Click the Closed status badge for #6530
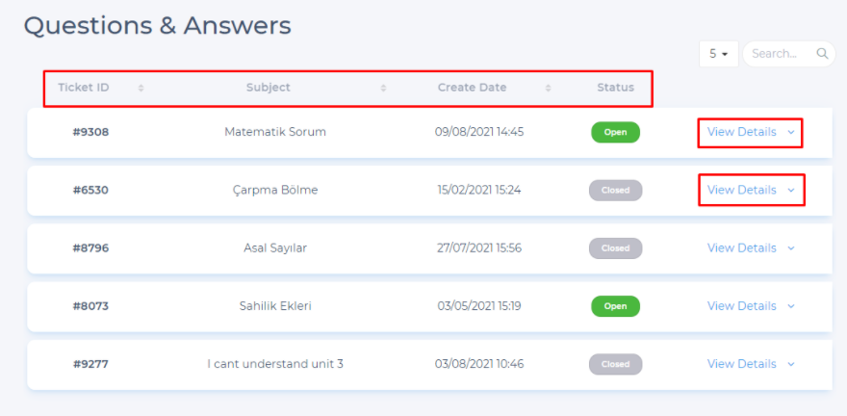The image size is (847, 416). point(615,191)
